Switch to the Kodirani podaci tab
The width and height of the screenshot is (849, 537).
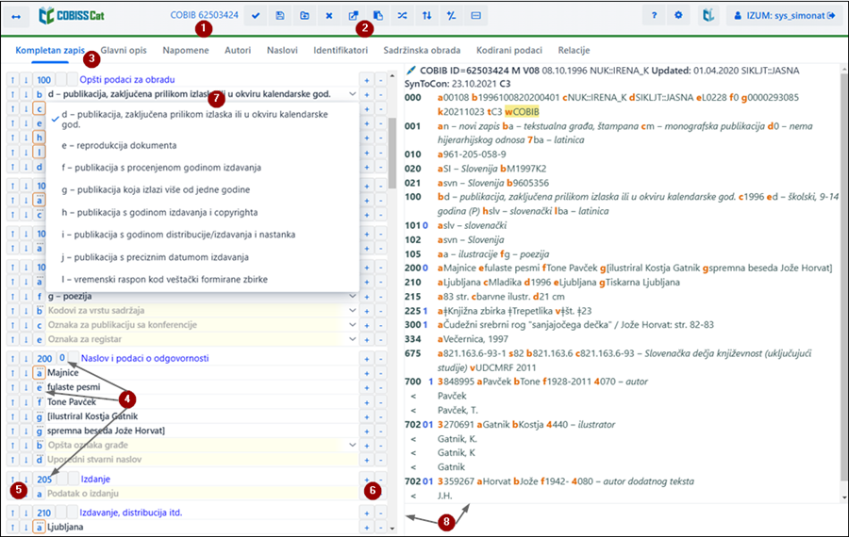coord(509,50)
